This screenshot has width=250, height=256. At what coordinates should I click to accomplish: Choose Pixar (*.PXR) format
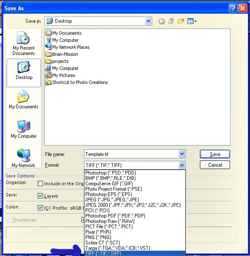135,232
